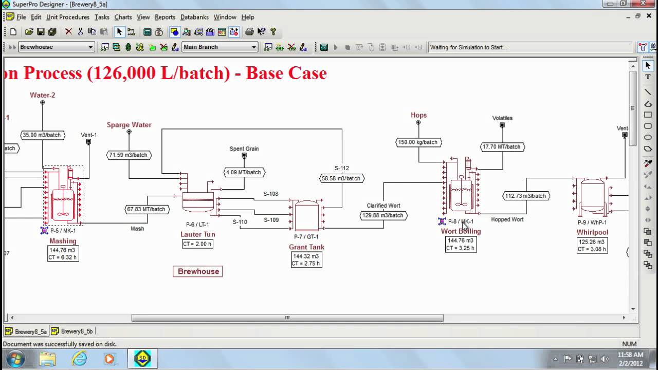
Task: Select the Text tool in right toolbar
Action: [648, 77]
